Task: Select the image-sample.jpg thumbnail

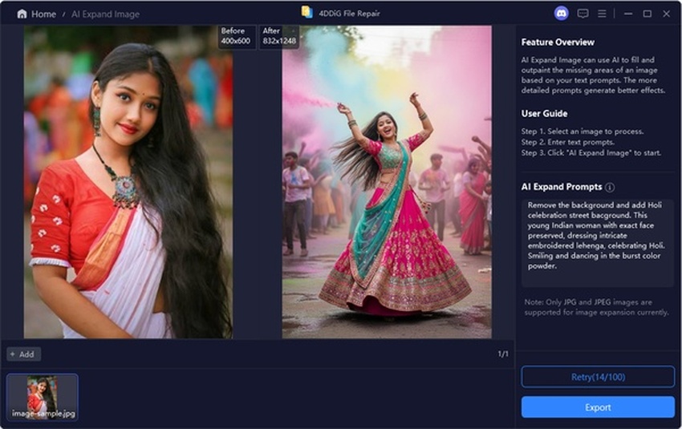Action: tap(43, 397)
